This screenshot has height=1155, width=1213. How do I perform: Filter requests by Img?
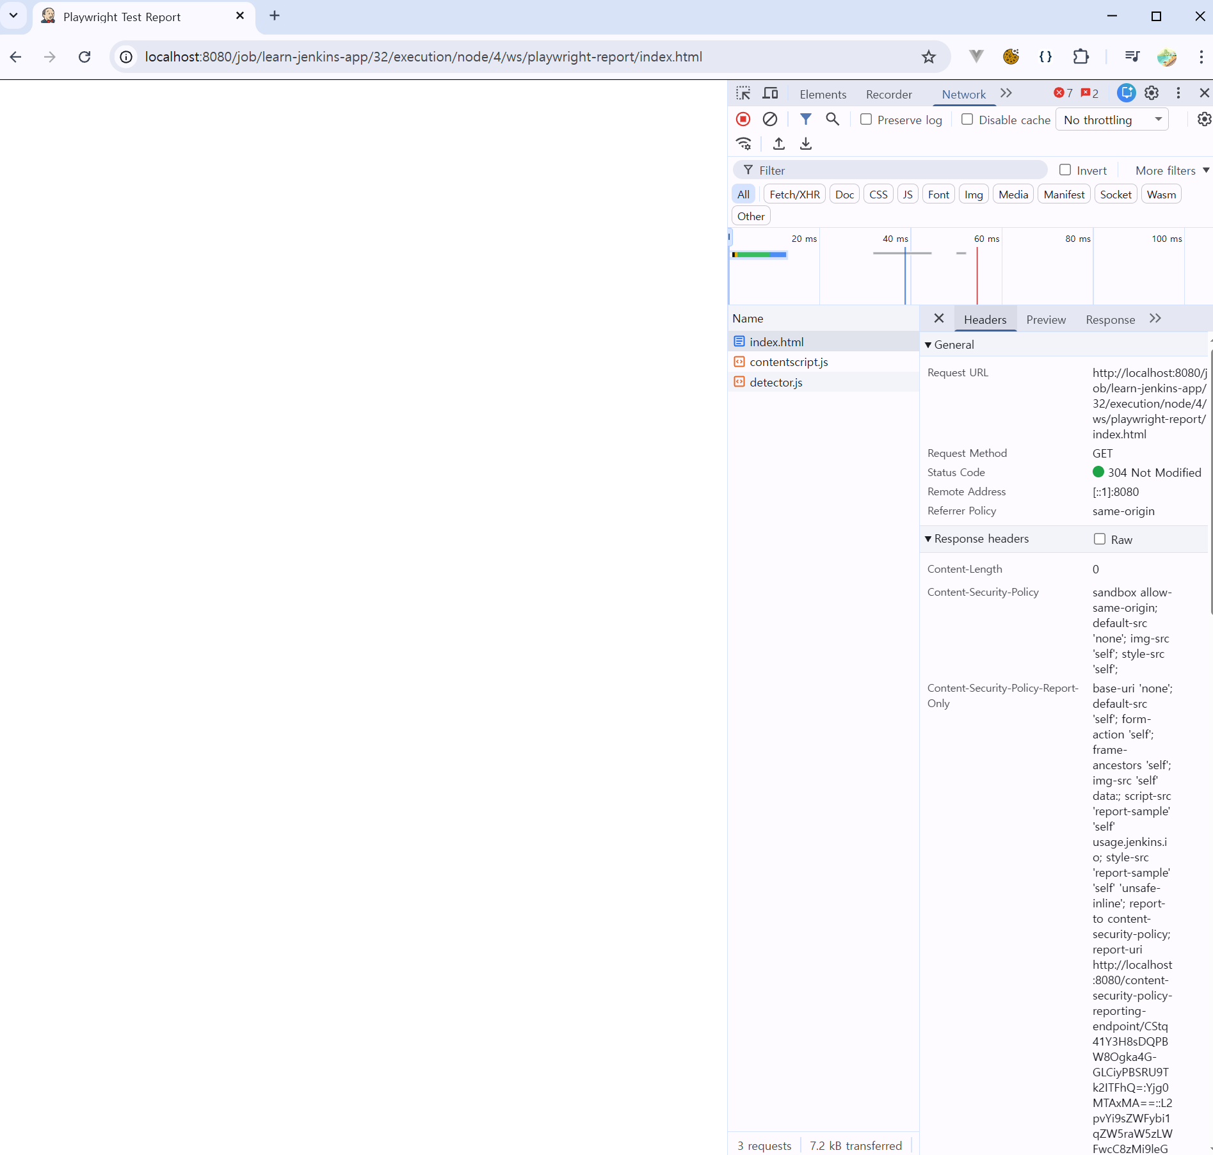974,195
